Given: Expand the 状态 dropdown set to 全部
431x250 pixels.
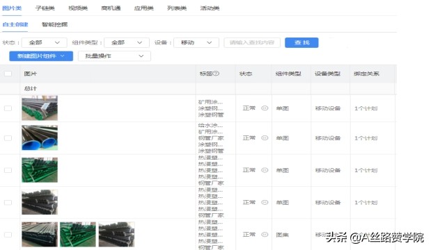Looking at the screenshot, I should (x=45, y=42).
